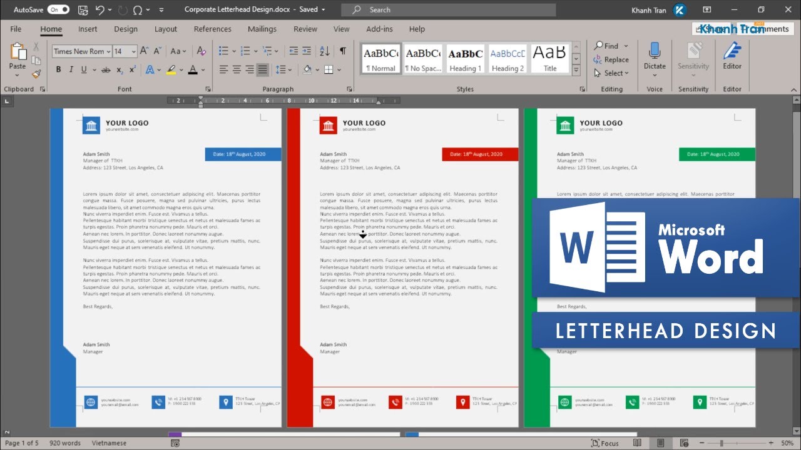Switch to Web Layout view icon
The image size is (801, 450).
coord(685,443)
